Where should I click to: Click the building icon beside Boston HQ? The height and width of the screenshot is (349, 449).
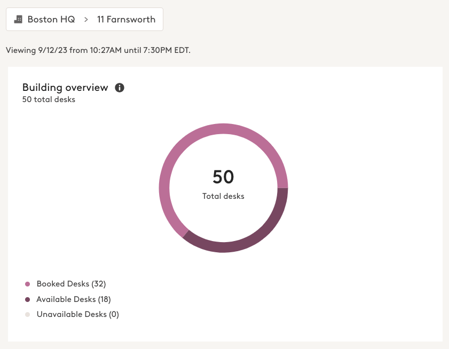(x=18, y=19)
